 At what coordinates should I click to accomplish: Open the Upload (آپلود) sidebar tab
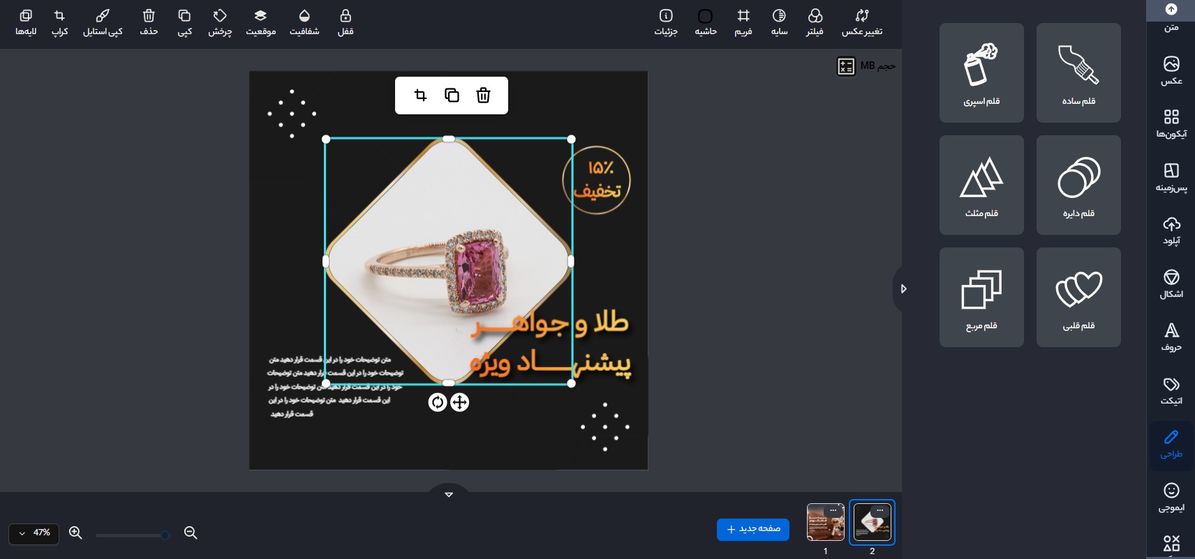click(1171, 231)
